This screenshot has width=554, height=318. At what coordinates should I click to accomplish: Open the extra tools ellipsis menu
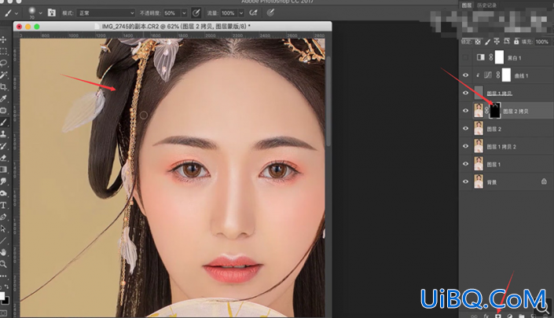3,276
